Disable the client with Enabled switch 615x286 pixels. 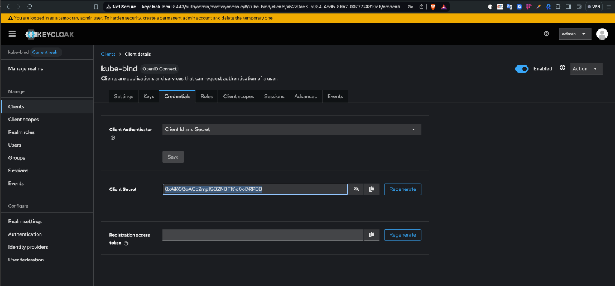click(522, 68)
